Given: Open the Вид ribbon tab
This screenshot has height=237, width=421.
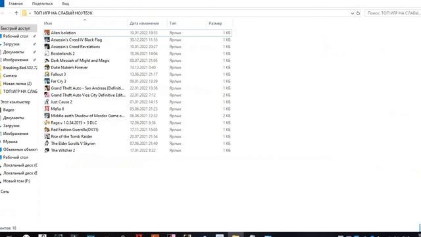Looking at the screenshot, I should tap(66, 4).
